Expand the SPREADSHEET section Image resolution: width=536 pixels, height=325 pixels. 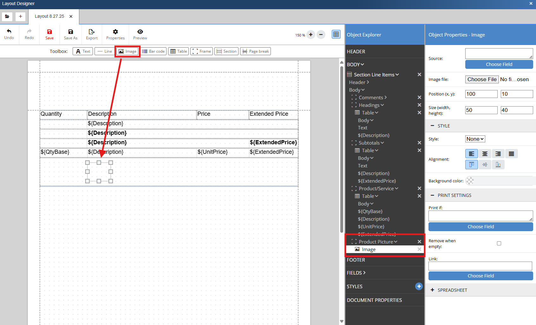452,290
